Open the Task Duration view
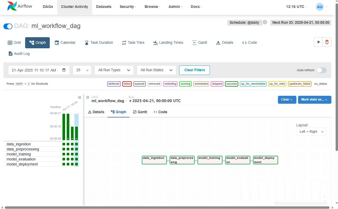 click(99, 43)
